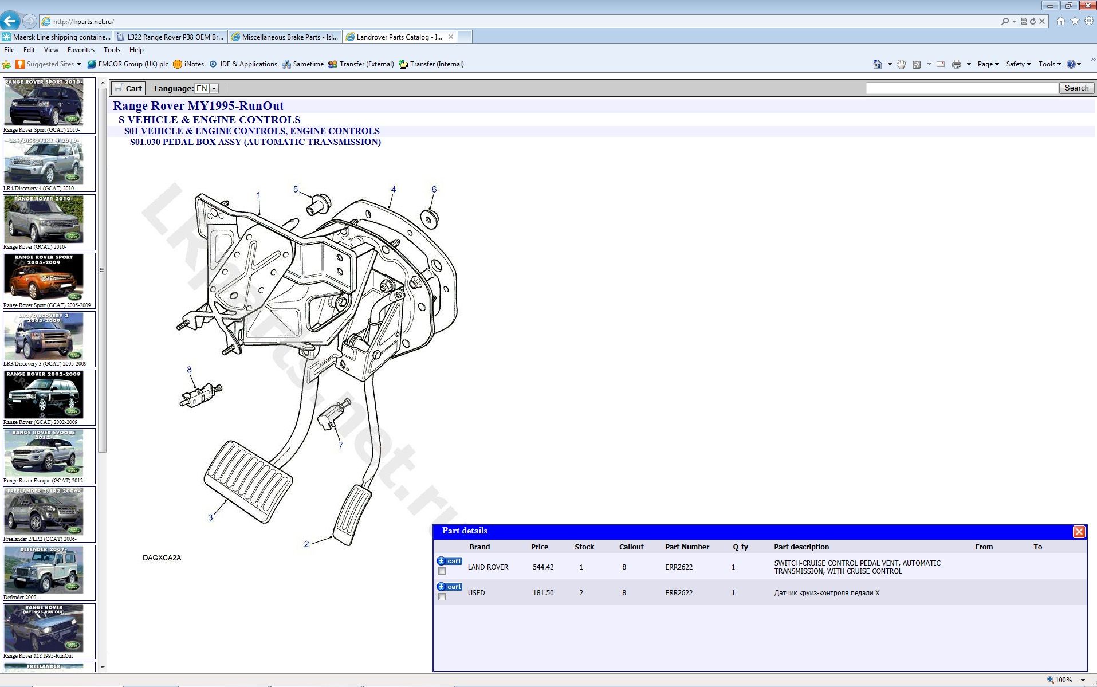Print the page using printer icon
Image resolution: width=1097 pixels, height=687 pixels.
pyautogui.click(x=956, y=64)
